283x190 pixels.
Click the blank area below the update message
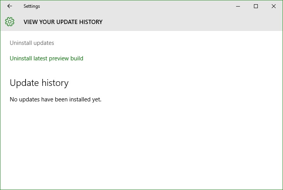pyautogui.click(x=141, y=144)
